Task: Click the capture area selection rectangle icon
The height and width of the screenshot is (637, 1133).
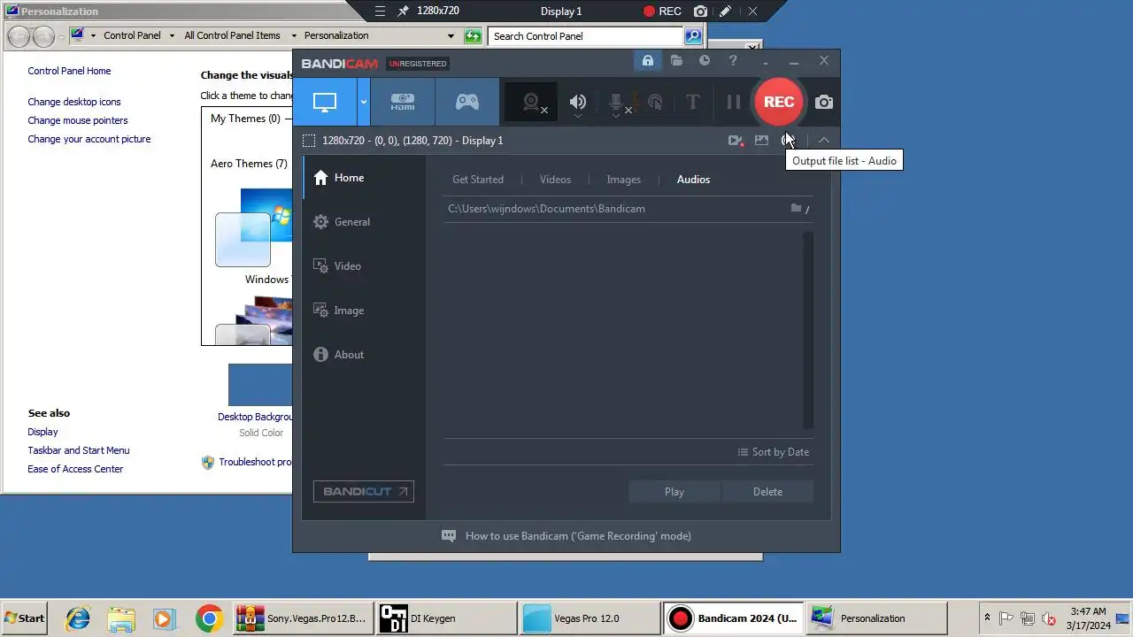Action: [309, 141]
